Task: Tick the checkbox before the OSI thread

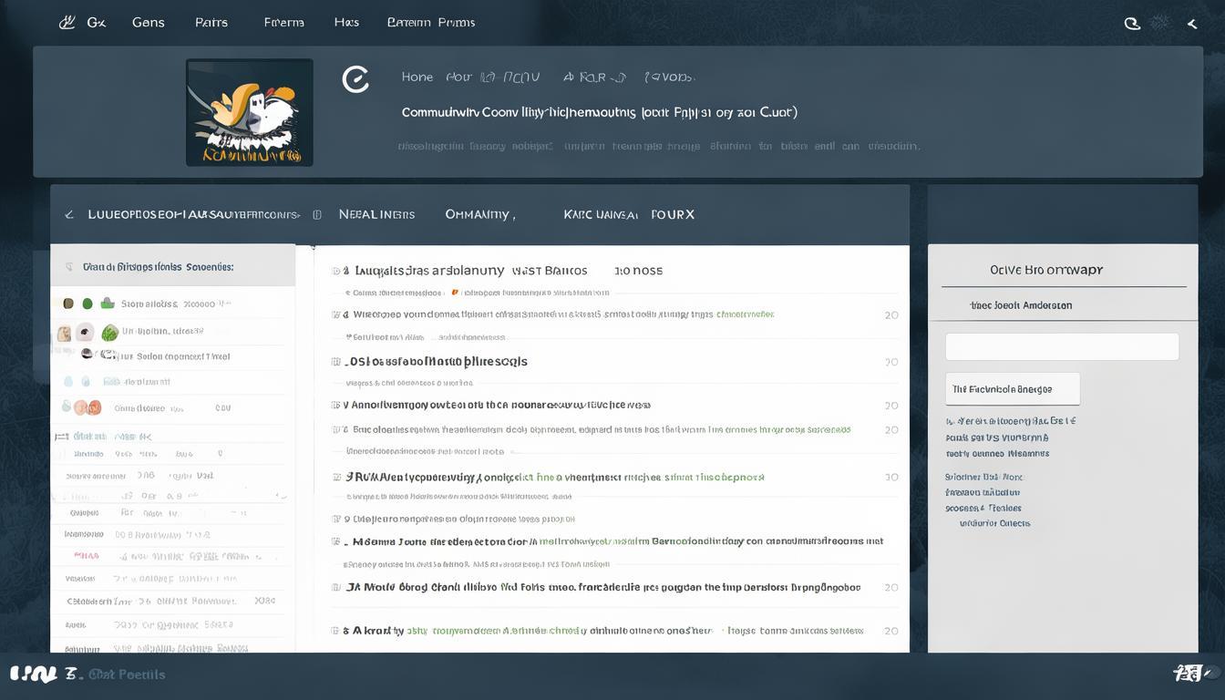Action: [336, 362]
